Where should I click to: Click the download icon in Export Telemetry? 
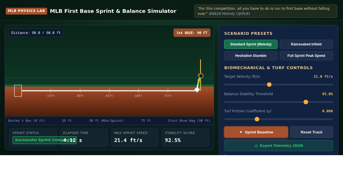click(256, 145)
